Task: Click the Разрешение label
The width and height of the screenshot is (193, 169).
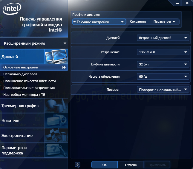Action: click(110, 52)
